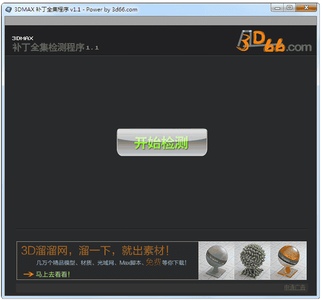Close the 3DMAX patch program window
This screenshot has width=322, height=300.
307,8
